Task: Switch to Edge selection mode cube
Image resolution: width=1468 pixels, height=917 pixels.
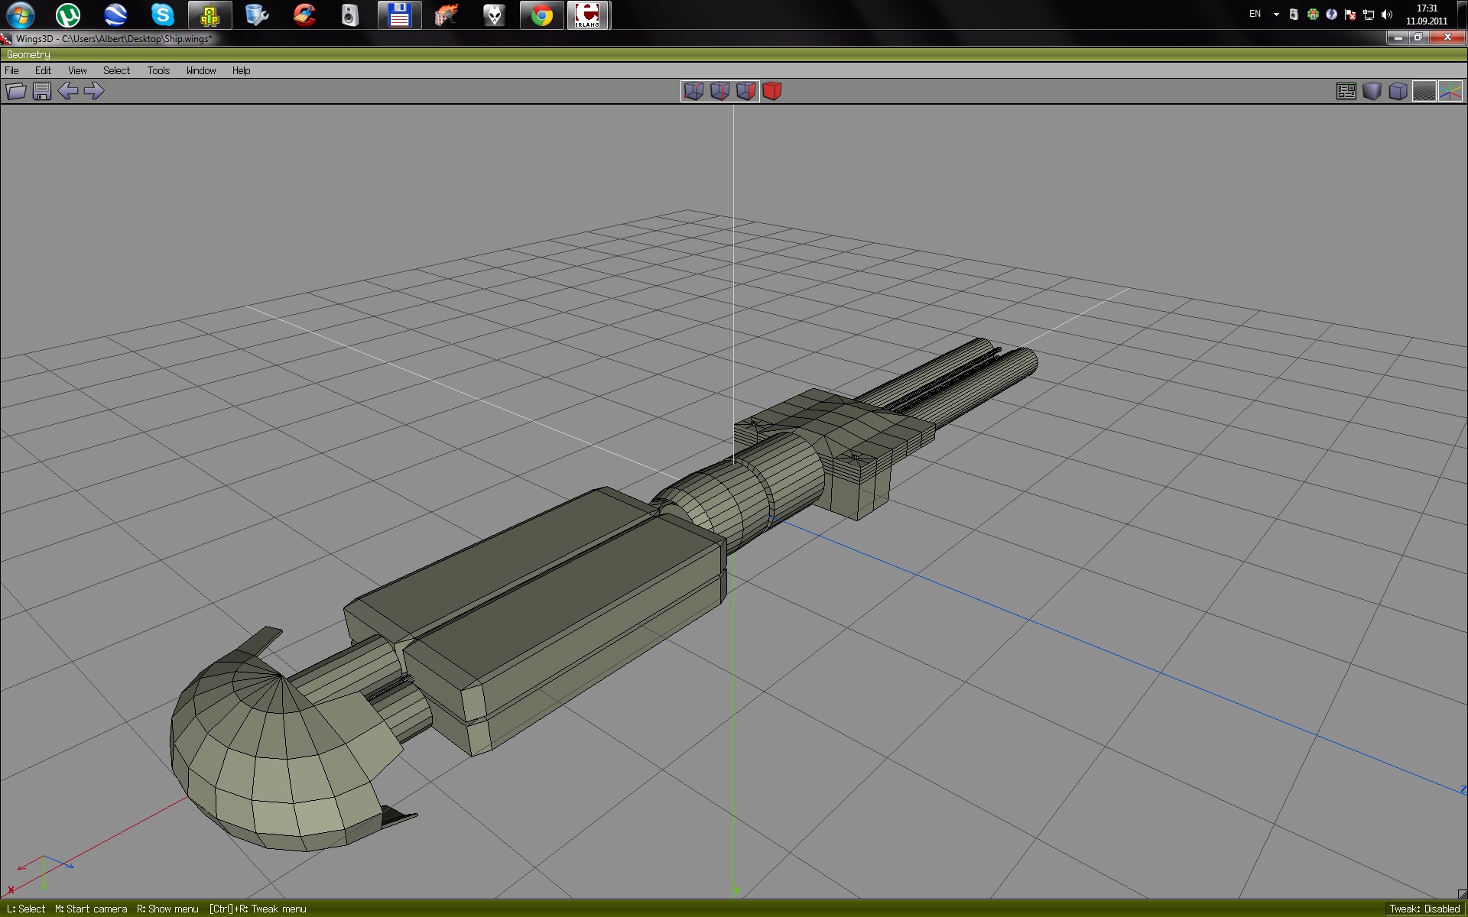Action: point(719,92)
